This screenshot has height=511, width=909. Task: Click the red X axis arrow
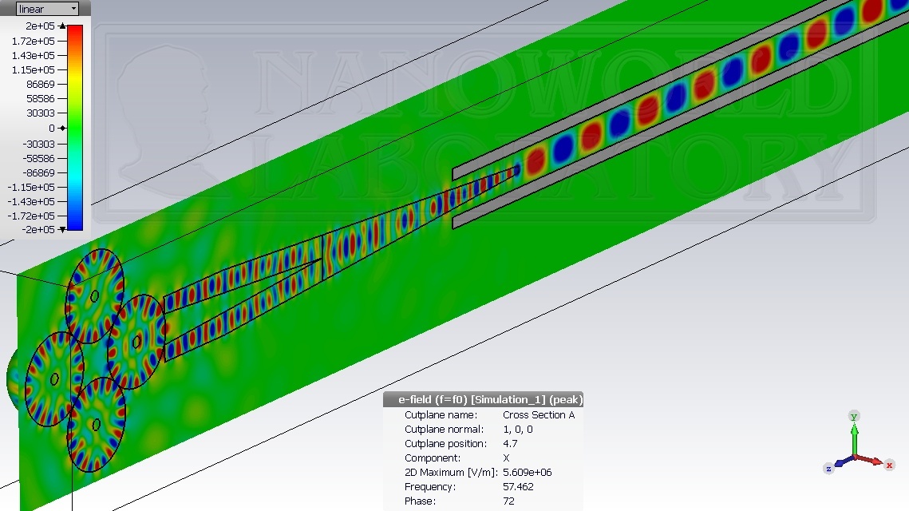pos(872,461)
